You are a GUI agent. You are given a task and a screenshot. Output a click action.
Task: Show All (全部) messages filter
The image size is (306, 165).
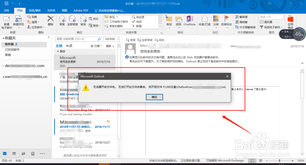(x=59, y=46)
